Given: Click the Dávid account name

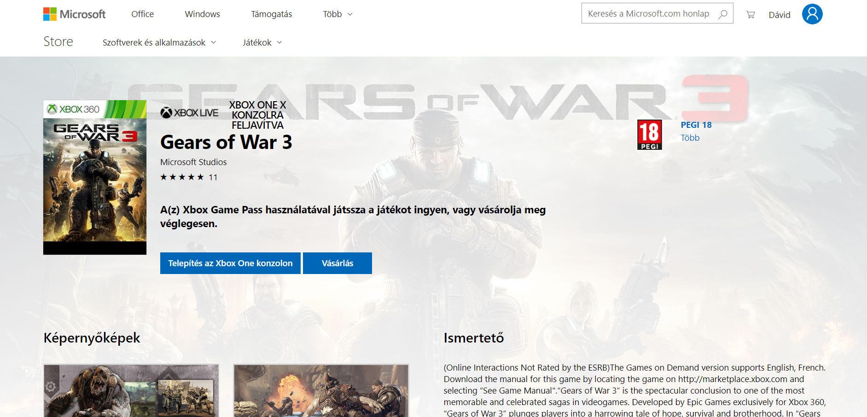Looking at the screenshot, I should tap(780, 15).
